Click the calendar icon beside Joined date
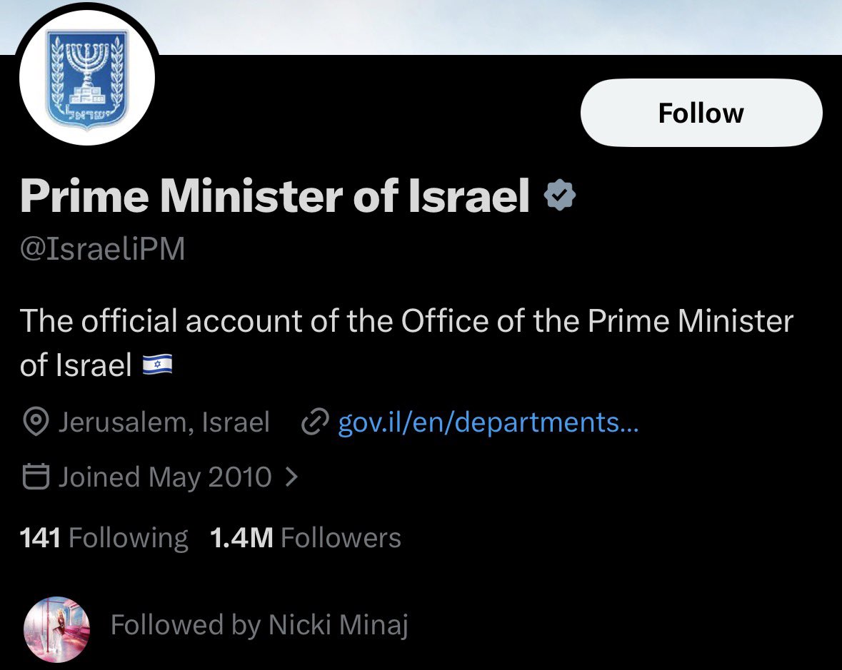 (x=36, y=477)
